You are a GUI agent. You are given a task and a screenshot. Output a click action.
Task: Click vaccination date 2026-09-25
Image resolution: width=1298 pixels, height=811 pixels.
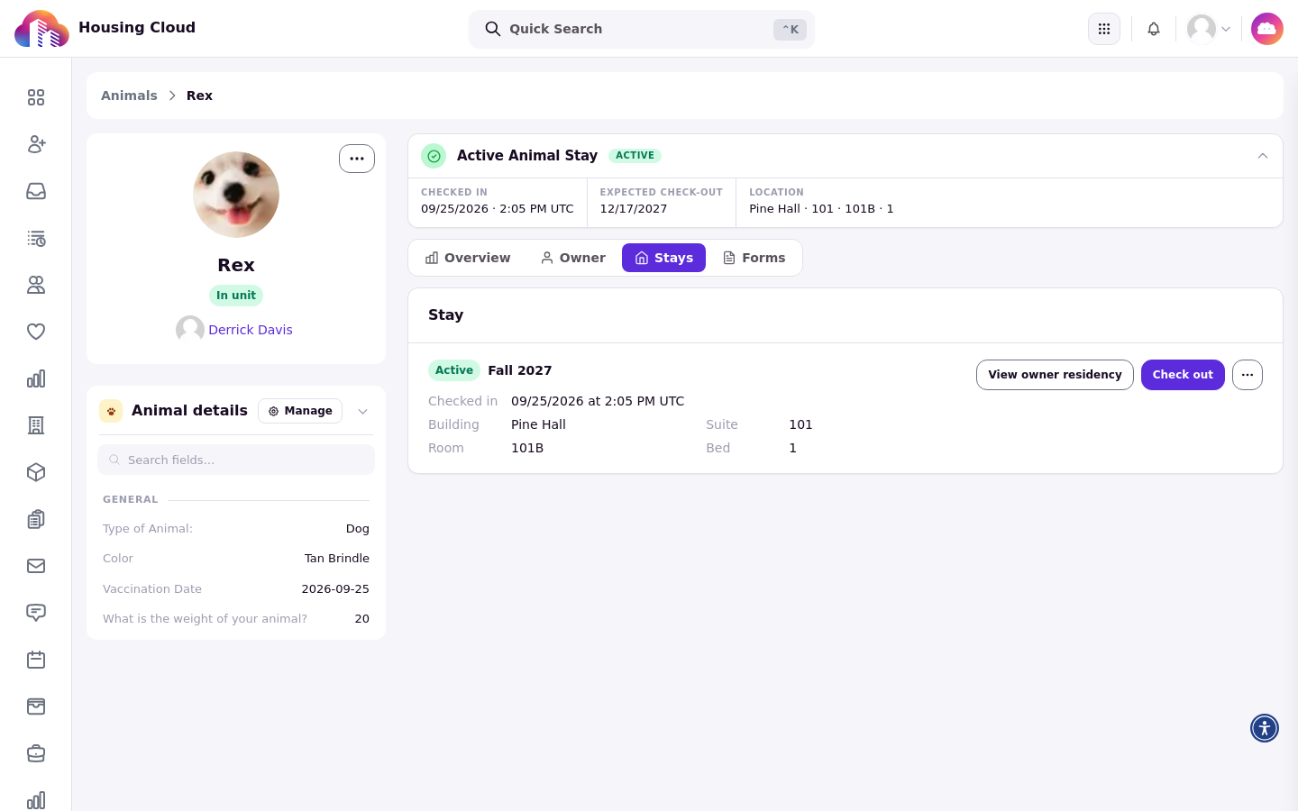pyautogui.click(x=335, y=589)
